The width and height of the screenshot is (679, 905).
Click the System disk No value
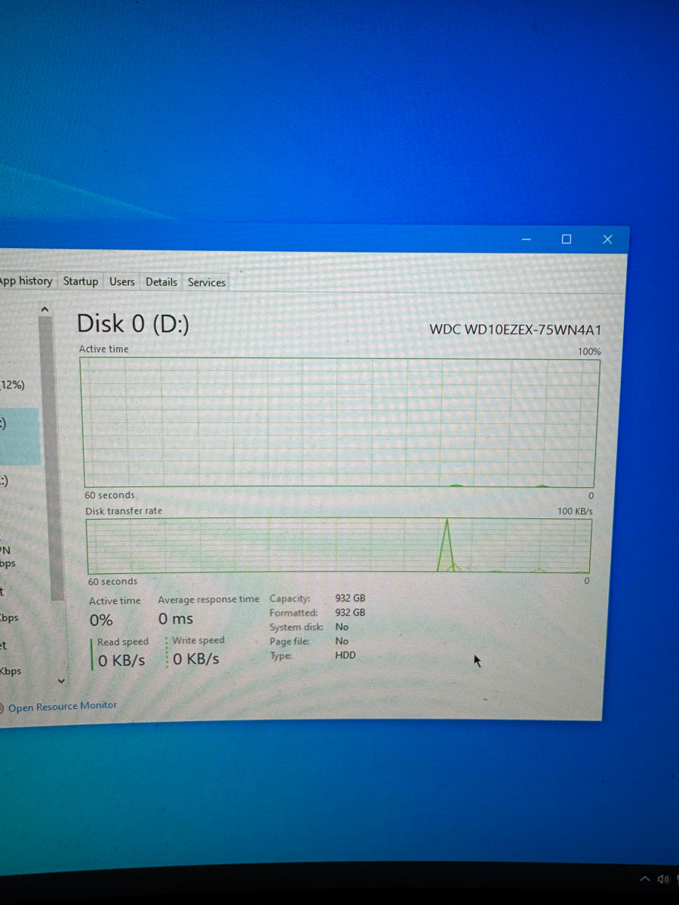click(x=342, y=627)
